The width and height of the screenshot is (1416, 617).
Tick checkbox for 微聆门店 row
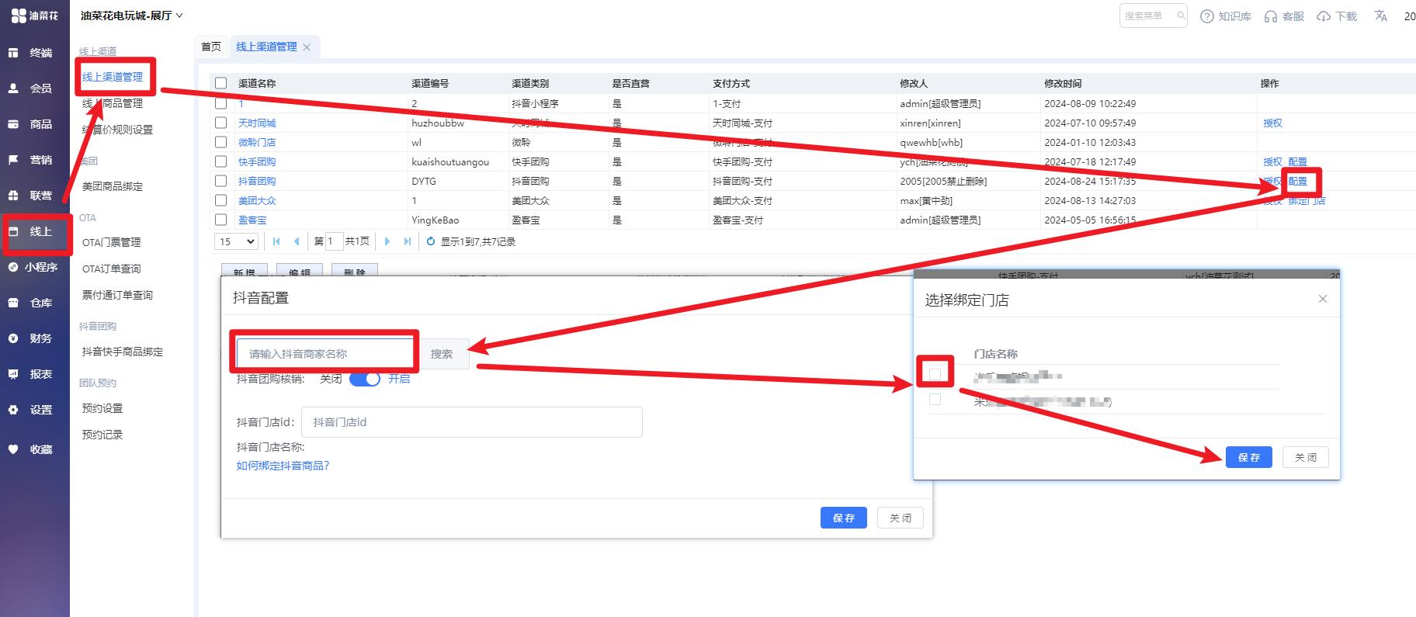221,142
